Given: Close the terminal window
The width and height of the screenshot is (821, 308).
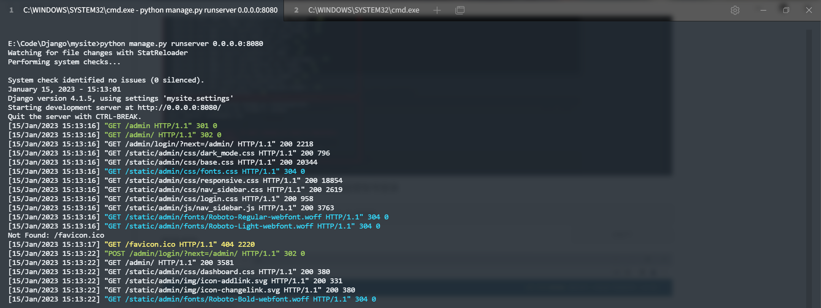Looking at the screenshot, I should [809, 10].
